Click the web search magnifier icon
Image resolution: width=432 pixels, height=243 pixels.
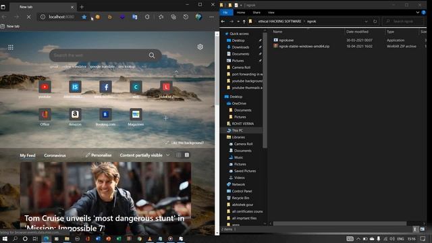click(x=152, y=55)
